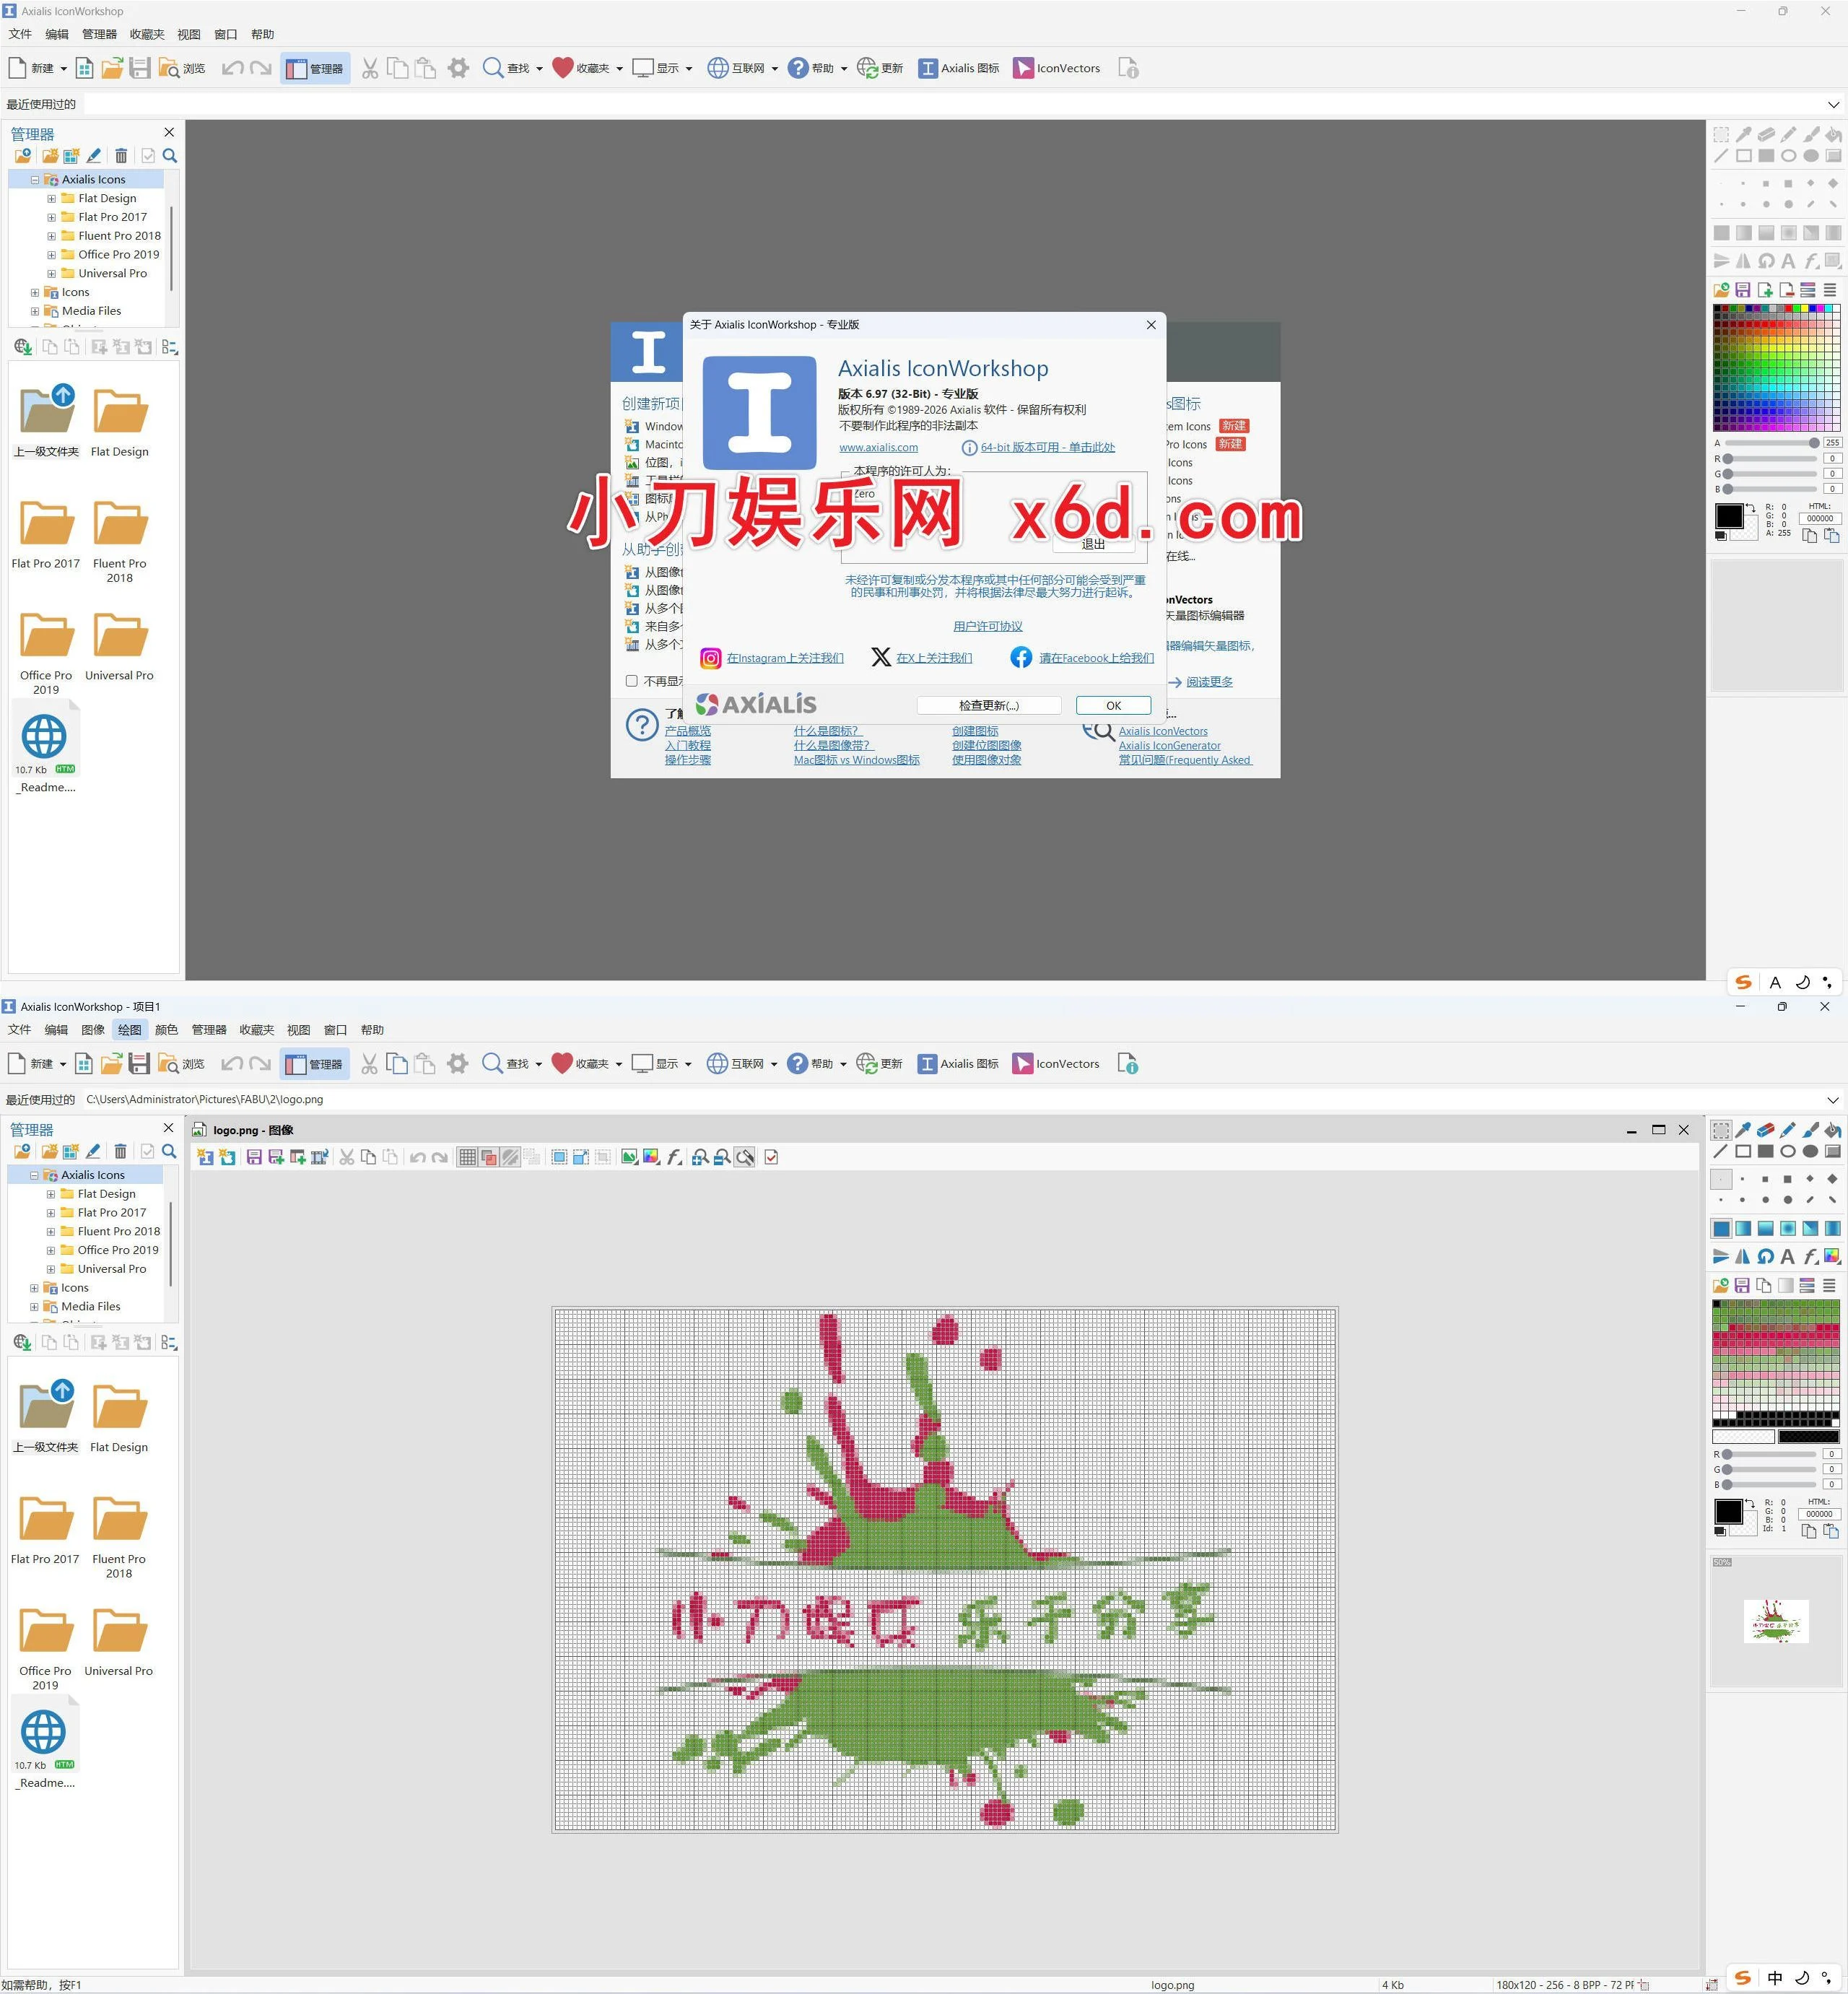
Task: Expand the Fluent Pro 2018 folder in the tree
Action: (x=51, y=1231)
